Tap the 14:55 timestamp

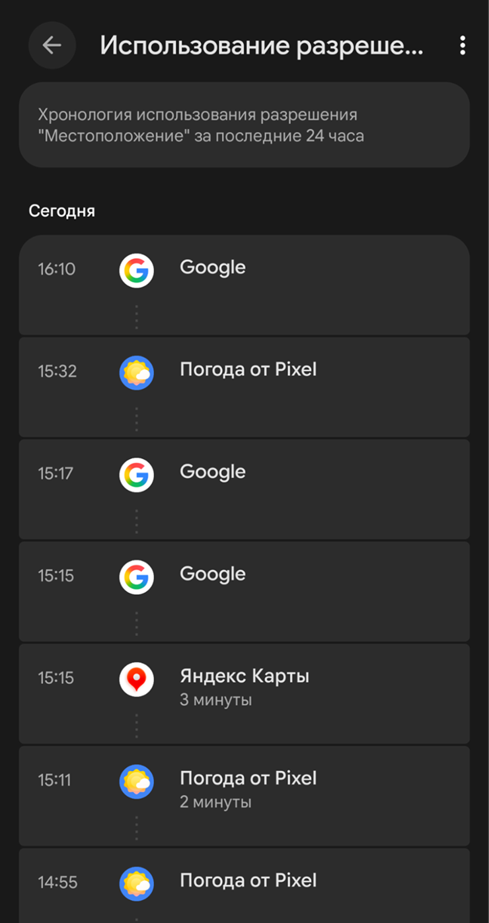[x=57, y=883]
